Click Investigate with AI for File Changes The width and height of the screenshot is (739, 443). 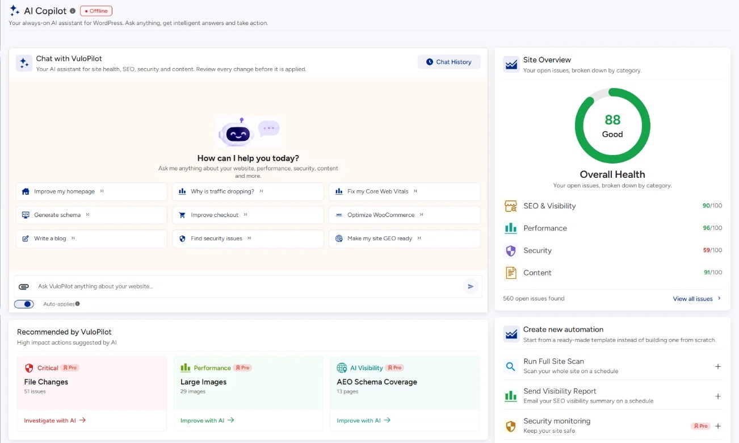(x=55, y=420)
